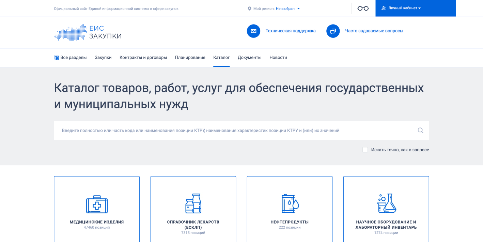Open the Планирование menu item
Screen dimensions: 483x242
(x=190, y=58)
